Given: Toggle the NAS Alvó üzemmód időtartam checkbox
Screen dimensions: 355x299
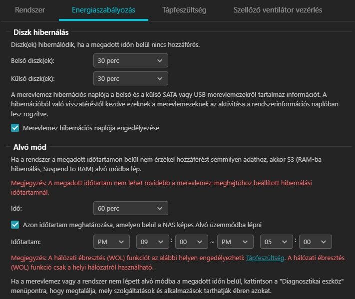Looking at the screenshot, I should 15,225.
